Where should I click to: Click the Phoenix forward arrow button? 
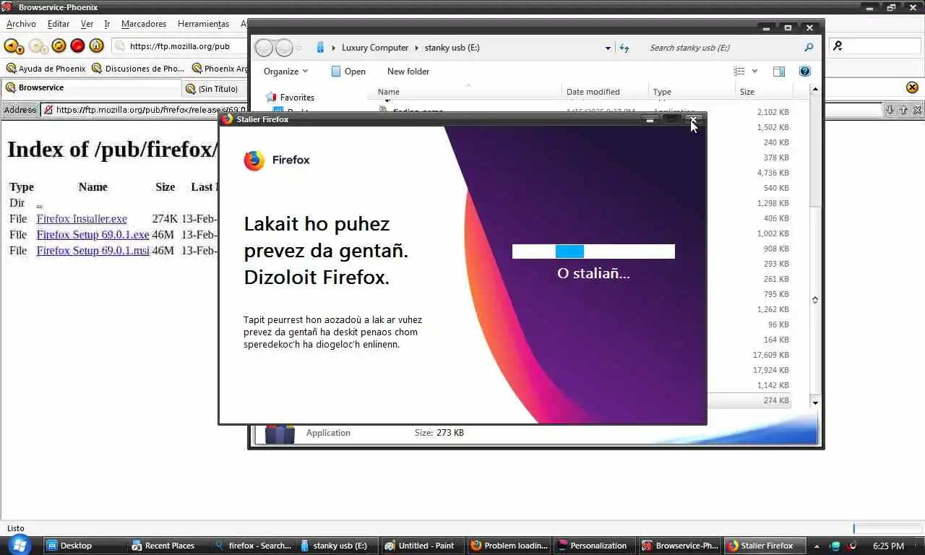[x=35, y=46]
